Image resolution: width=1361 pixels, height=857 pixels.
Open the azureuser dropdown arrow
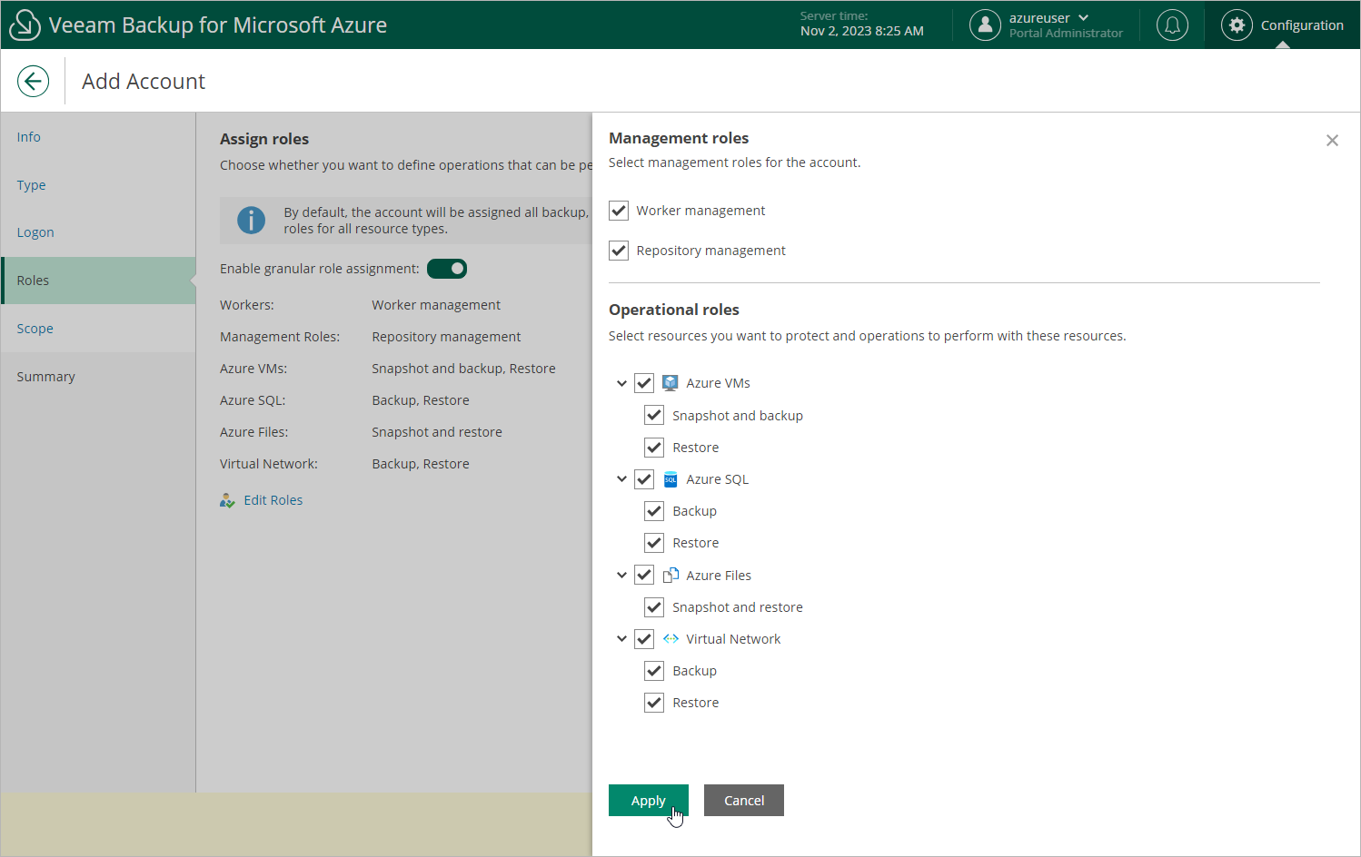(x=1083, y=18)
